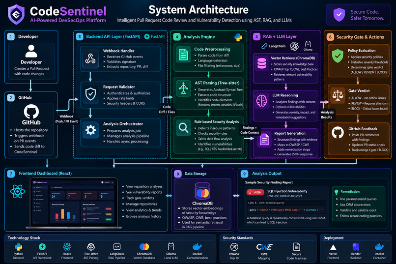
Task: Click the Code Preprocessing document icon
Action: tap(183, 55)
